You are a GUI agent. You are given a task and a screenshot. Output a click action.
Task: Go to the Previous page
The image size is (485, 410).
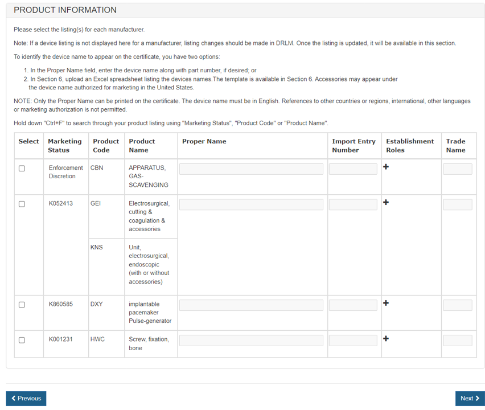click(26, 399)
